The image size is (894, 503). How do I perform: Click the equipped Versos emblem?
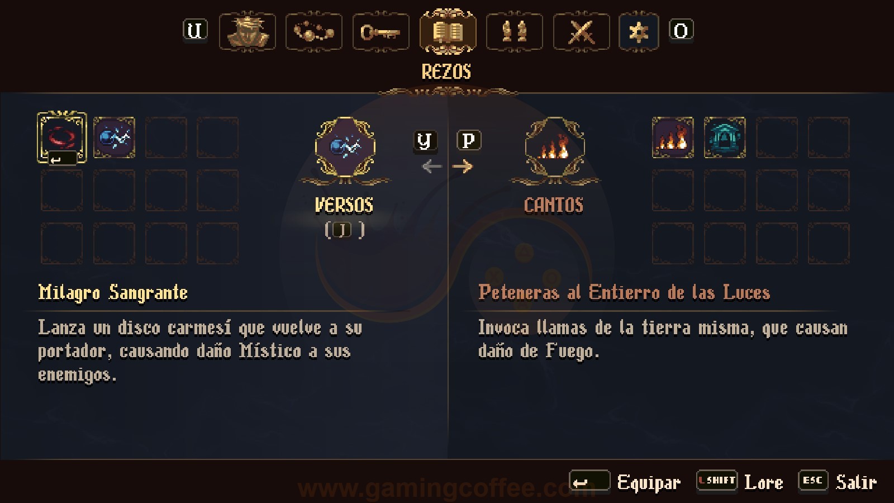coord(345,147)
